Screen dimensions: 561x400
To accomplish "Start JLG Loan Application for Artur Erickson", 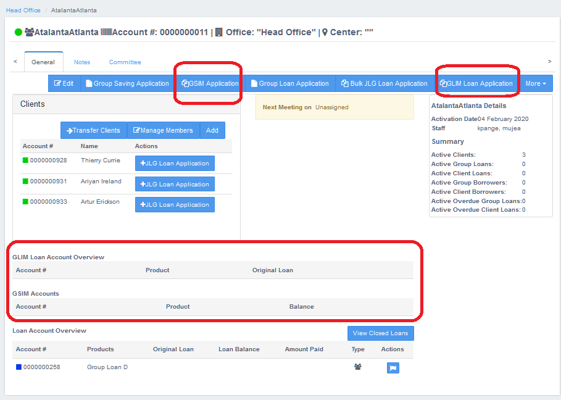I will (175, 205).
